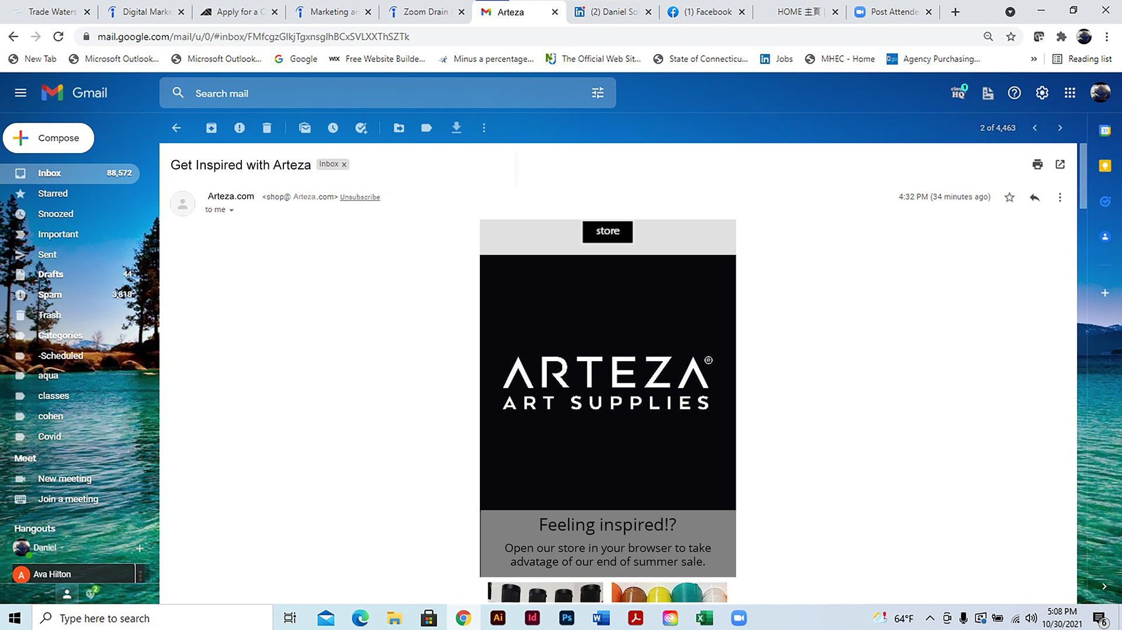Mark email as unread

(305, 128)
